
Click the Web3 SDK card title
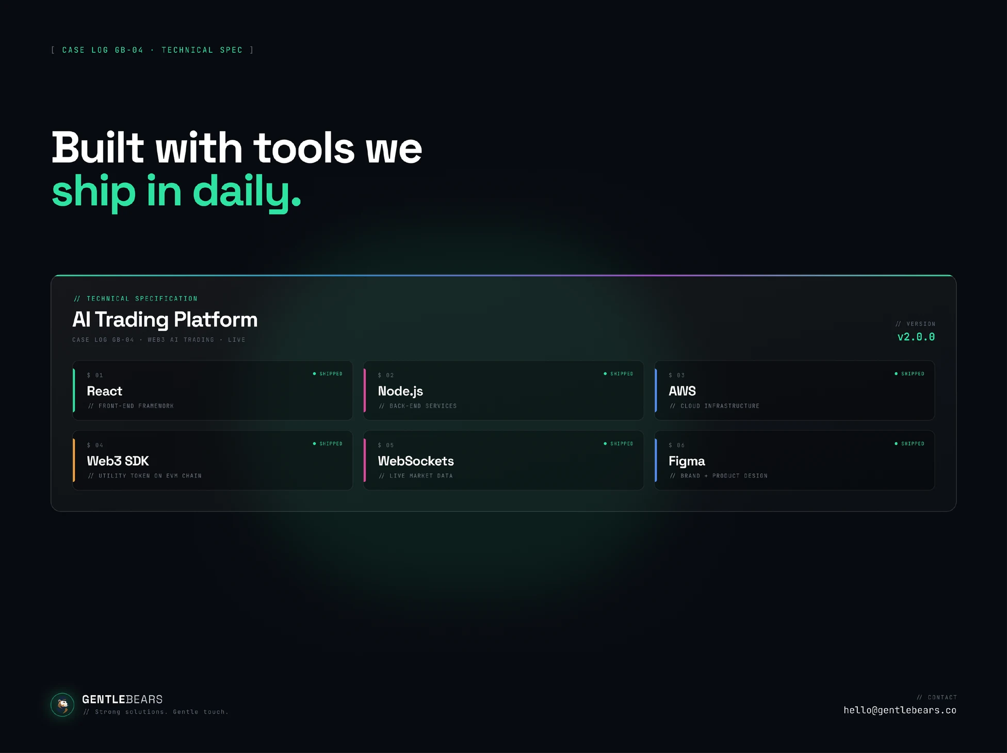pos(118,461)
